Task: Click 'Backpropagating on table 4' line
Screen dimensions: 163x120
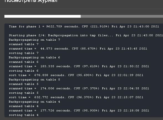Action: pyautogui.click(x=34, y=102)
